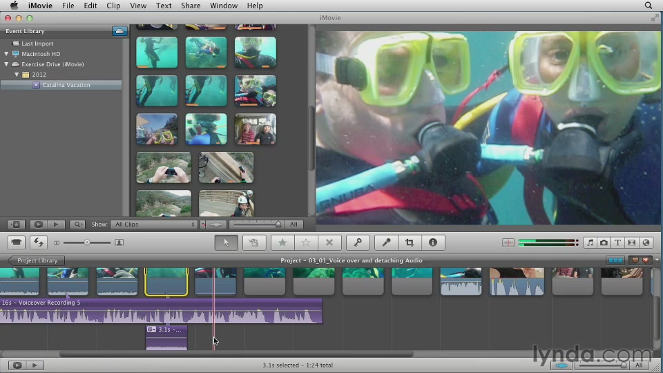Open the Apple menu
This screenshot has height=373, width=663.
[14, 6]
